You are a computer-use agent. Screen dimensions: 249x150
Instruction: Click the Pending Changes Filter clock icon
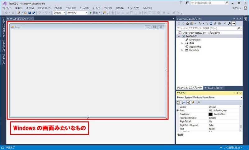coord(200,23)
